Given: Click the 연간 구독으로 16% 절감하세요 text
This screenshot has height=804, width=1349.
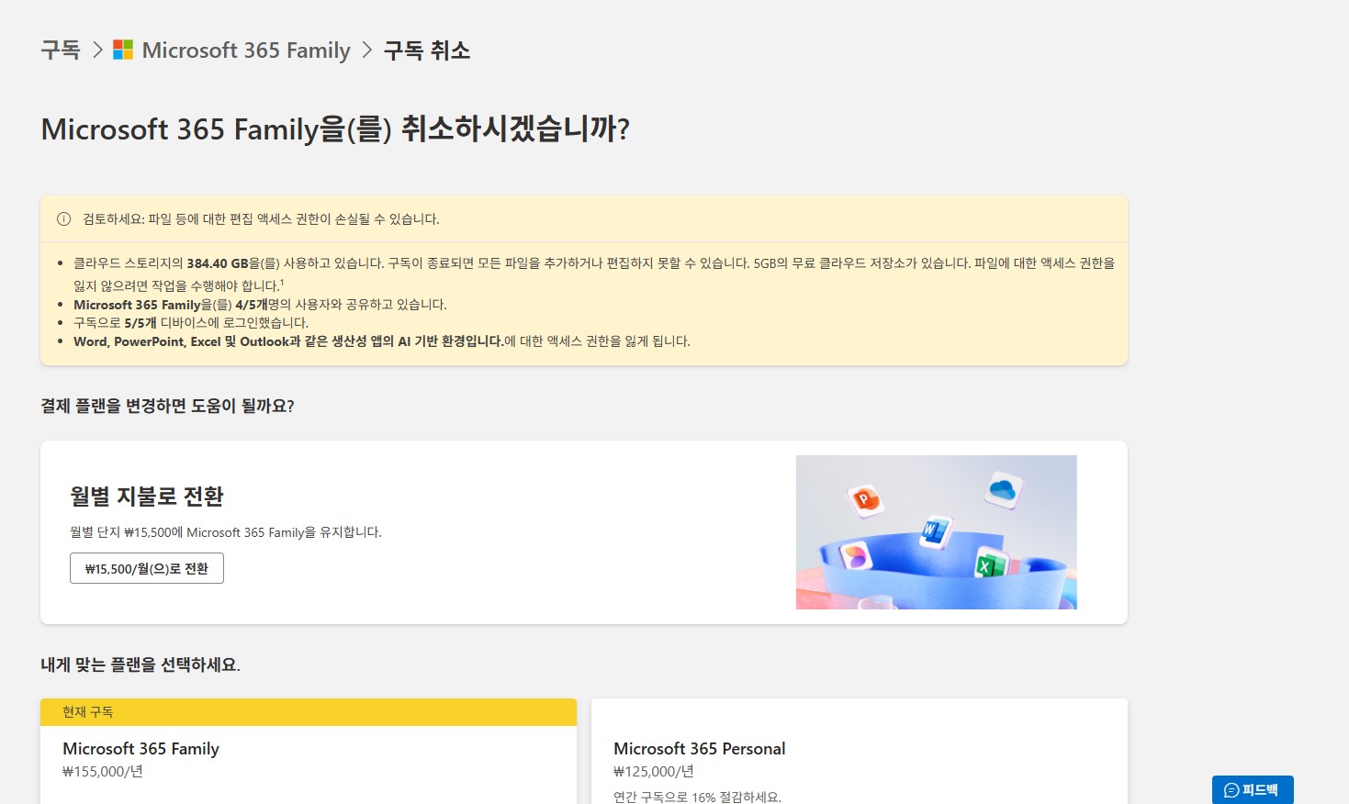Looking at the screenshot, I should (x=698, y=797).
